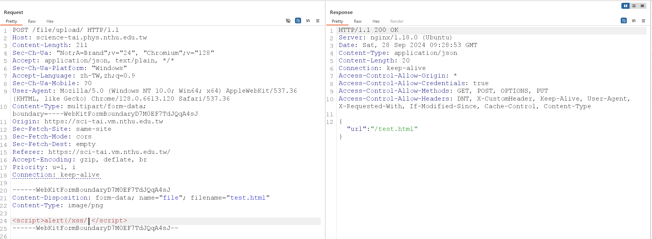Click the 'Sec-Fetch-Dest: empty' header
Image resolution: width=652 pixels, height=239 pixels.
point(54,144)
